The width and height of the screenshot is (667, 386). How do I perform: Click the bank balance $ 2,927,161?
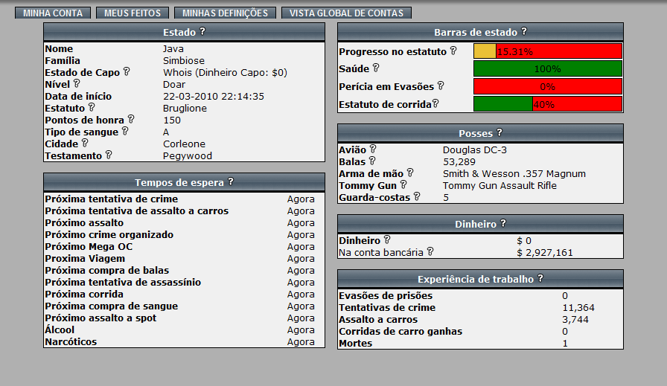545,253
